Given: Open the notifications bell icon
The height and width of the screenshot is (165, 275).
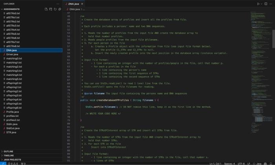Looking at the screenshot, I should pos(271,163).
